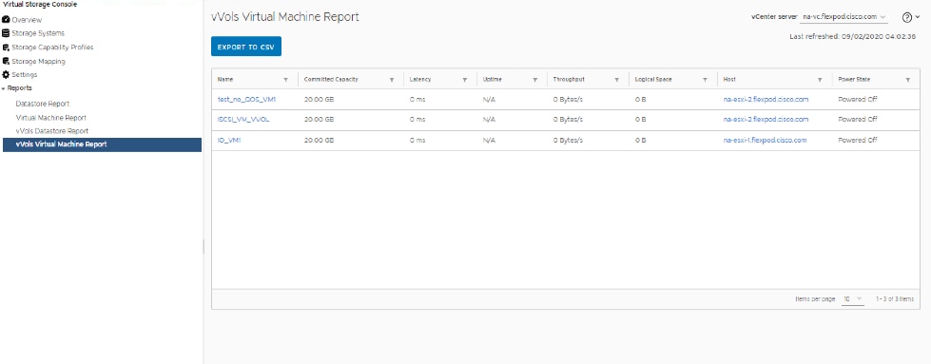The height and width of the screenshot is (364, 931).
Task: Open Settings in the sidebar
Action: (x=25, y=75)
